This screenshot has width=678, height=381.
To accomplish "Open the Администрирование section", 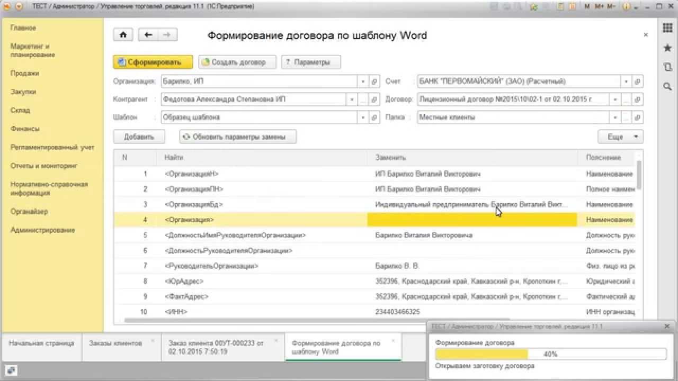I will (x=43, y=230).
